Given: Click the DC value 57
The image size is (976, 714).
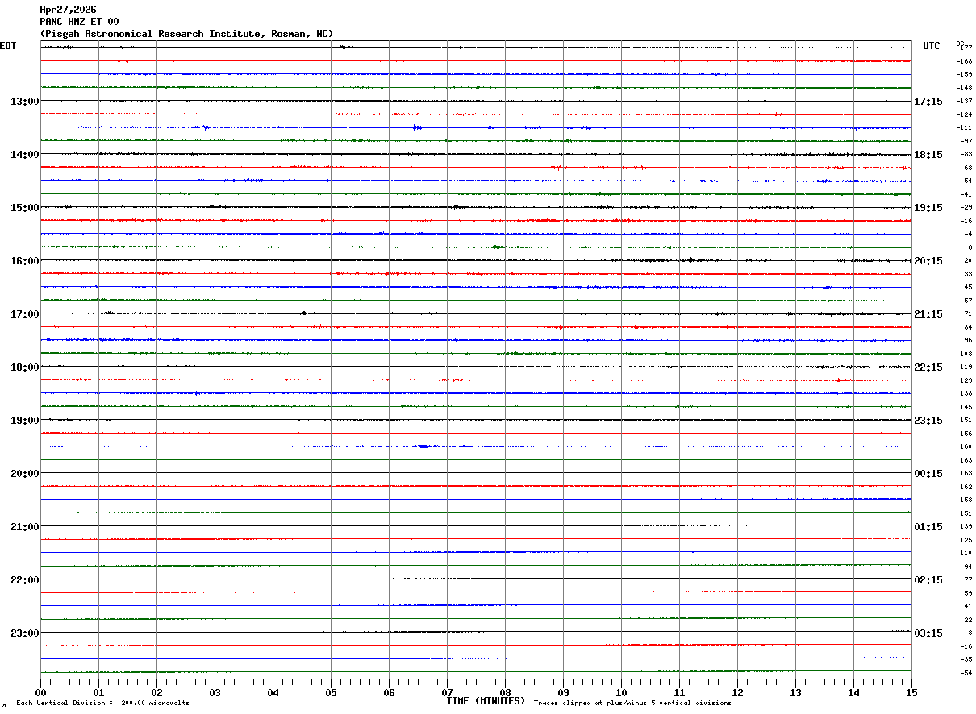Looking at the screenshot, I should tap(968, 301).
